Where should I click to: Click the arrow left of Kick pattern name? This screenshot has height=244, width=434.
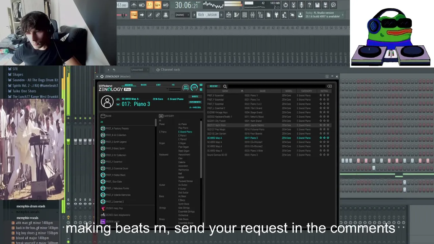point(195,15)
